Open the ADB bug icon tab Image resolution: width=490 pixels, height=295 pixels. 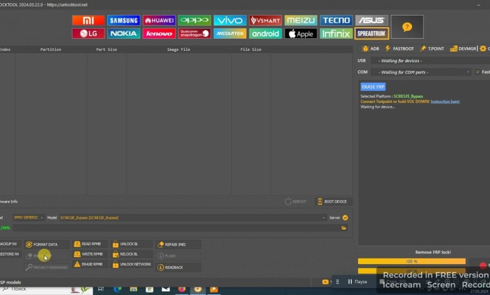click(371, 48)
